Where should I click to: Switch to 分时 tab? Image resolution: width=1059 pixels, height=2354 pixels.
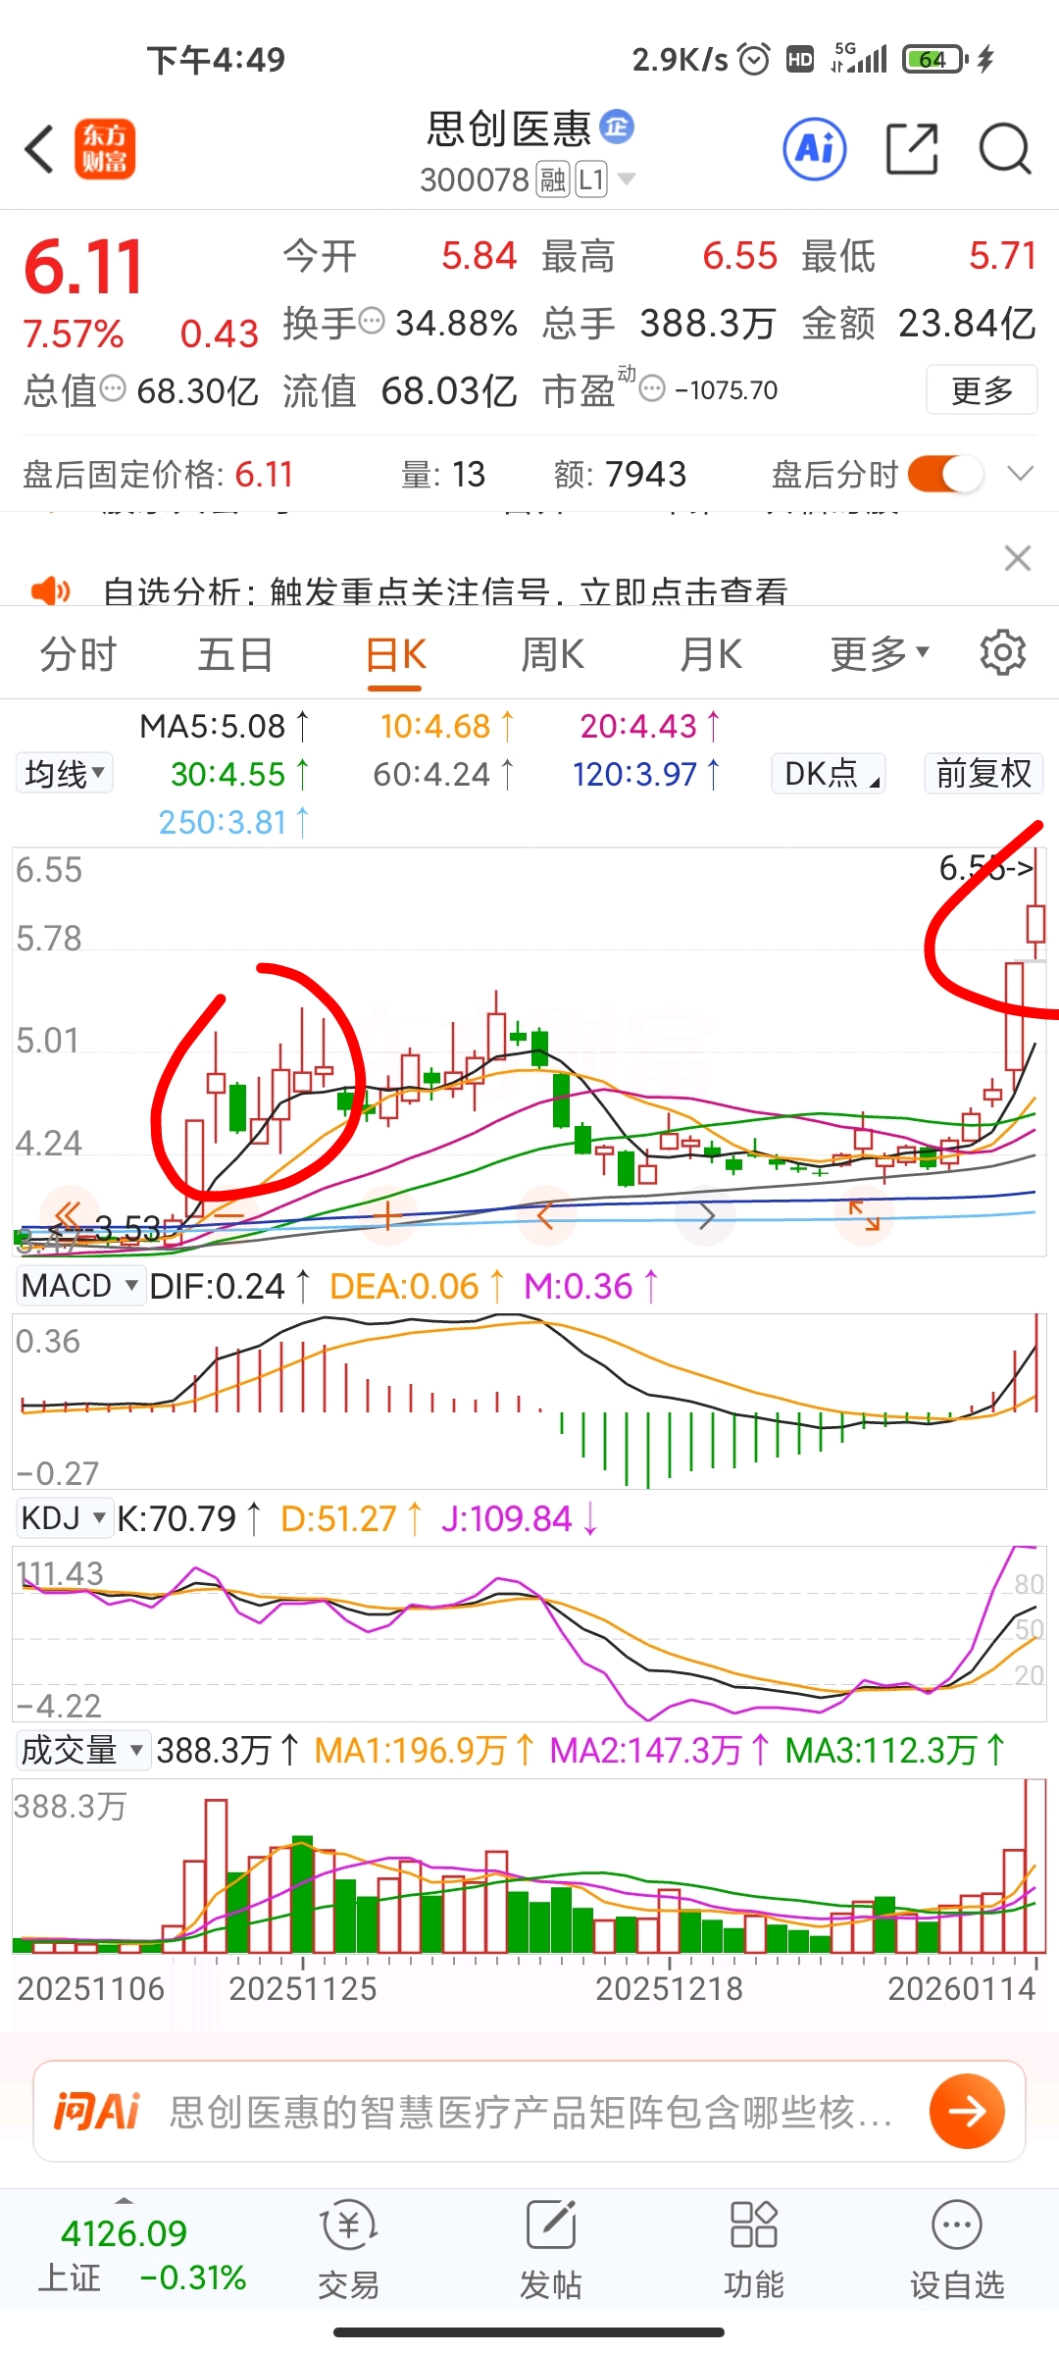(x=78, y=654)
